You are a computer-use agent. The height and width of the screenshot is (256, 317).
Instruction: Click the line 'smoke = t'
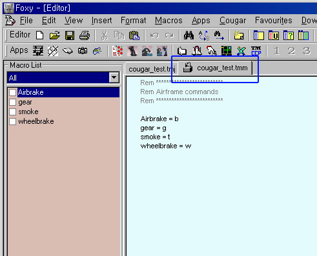click(x=155, y=137)
